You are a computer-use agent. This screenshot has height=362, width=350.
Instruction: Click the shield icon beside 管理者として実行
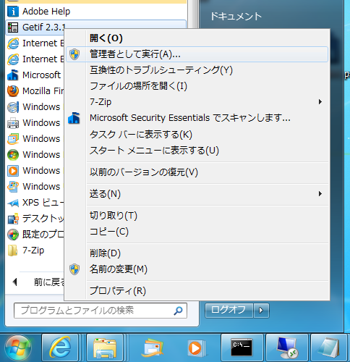(74, 54)
